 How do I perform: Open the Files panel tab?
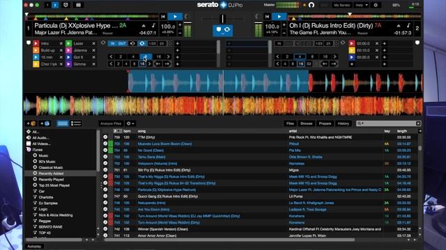[290, 124]
